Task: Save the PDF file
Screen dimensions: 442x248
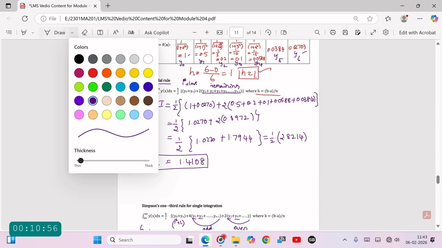Action: 345,32
